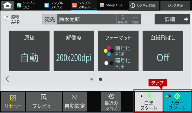Viewport: 192px width, 113px height.
Task: Open 解像度 200x200dpi setting tile
Action: [x=74, y=51]
